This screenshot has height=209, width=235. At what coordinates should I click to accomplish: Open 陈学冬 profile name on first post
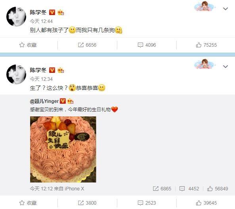coord(38,12)
